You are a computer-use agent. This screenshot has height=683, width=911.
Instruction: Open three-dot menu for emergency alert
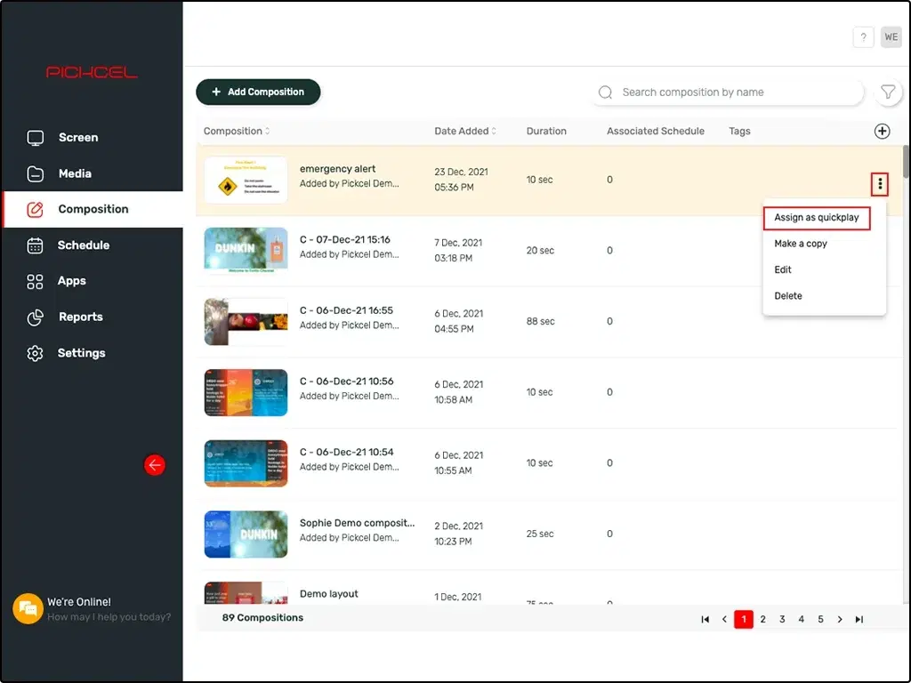tap(880, 184)
